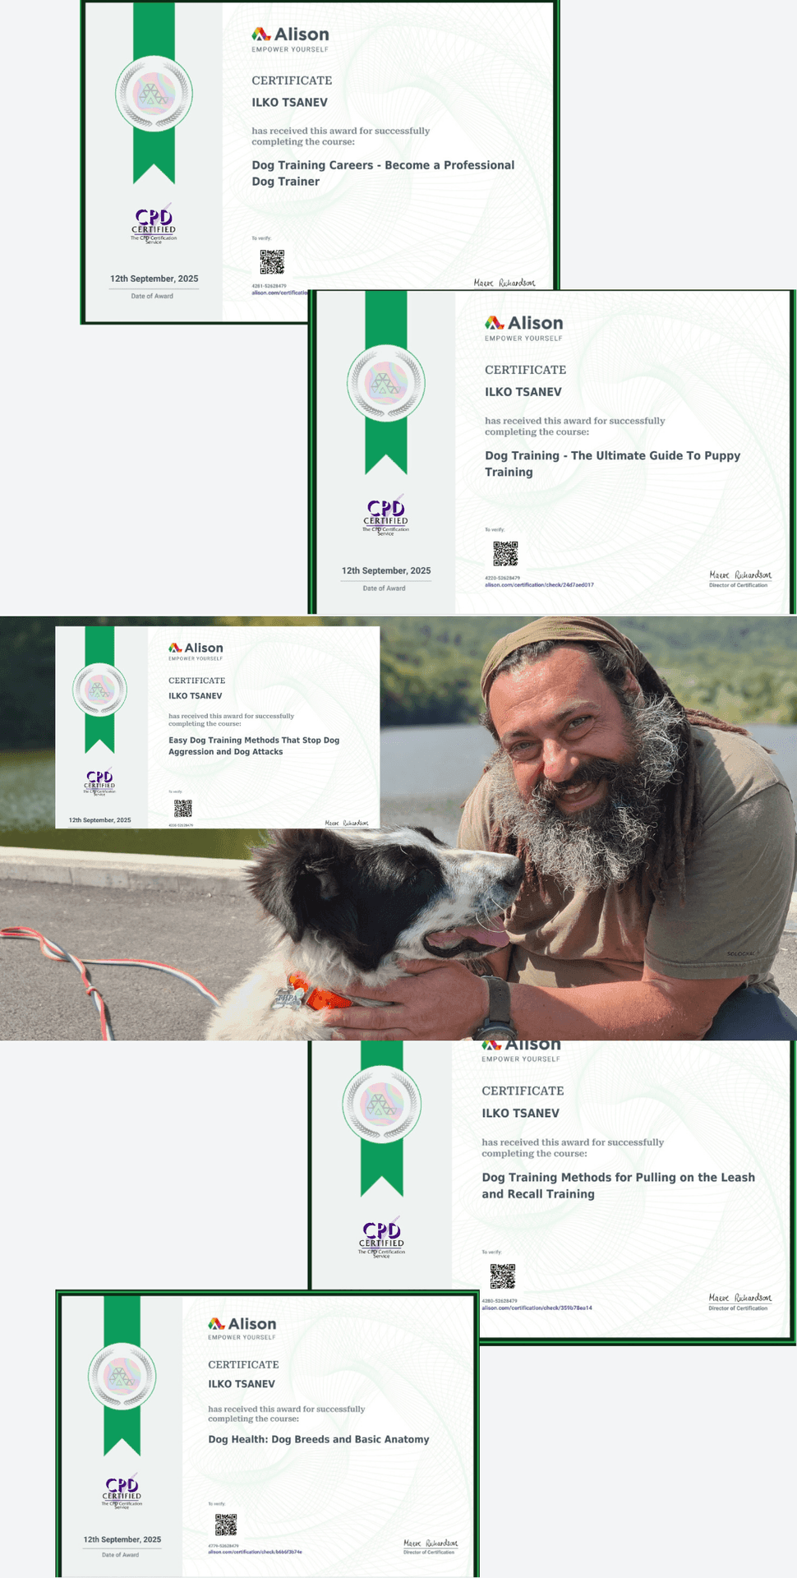This screenshot has height=1578, width=797.
Task: Click the Maeve Richardson signature on the Puppy Training certificate
Action: coord(740,575)
